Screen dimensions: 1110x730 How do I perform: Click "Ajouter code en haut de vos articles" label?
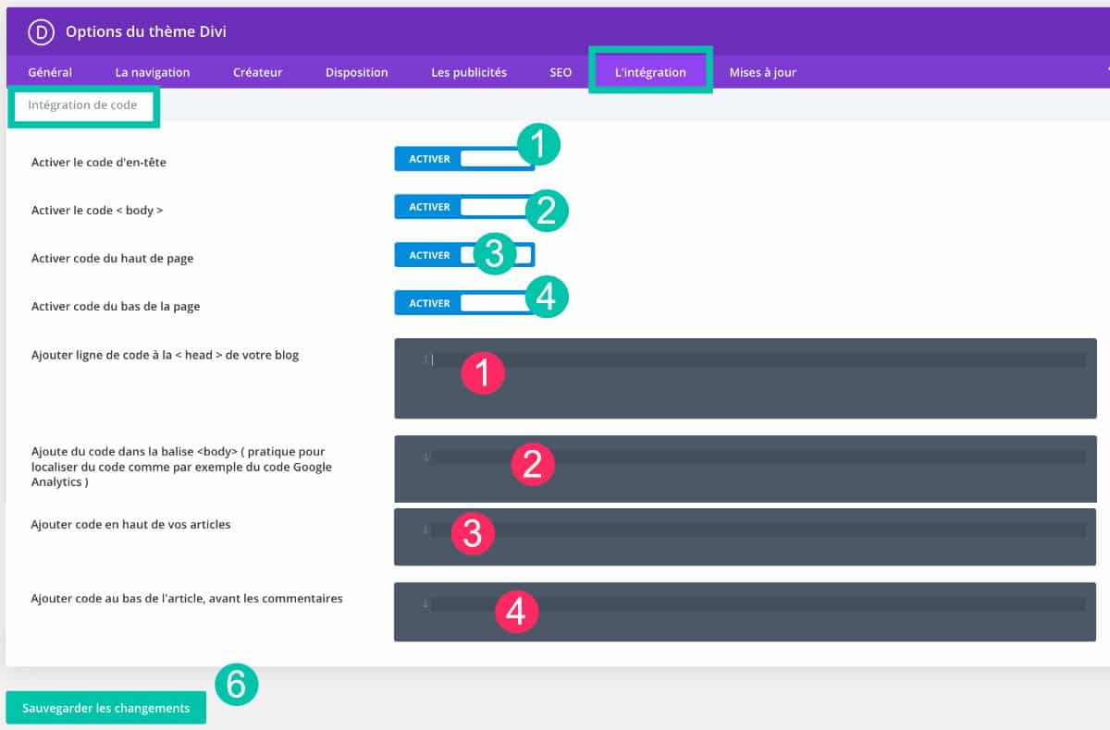coord(131,524)
